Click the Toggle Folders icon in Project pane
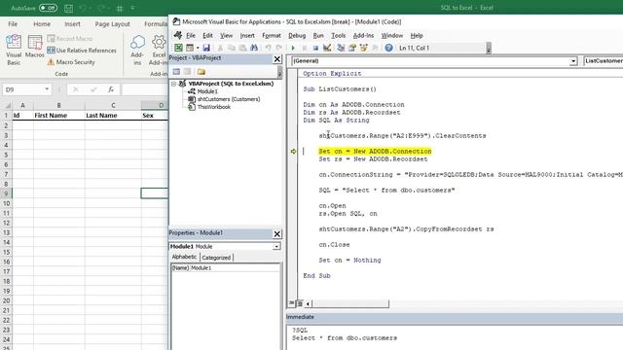This screenshot has width=623, height=350. (x=202, y=71)
